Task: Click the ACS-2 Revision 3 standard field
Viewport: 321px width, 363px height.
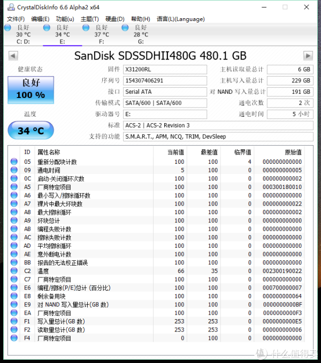Action: click(218, 125)
